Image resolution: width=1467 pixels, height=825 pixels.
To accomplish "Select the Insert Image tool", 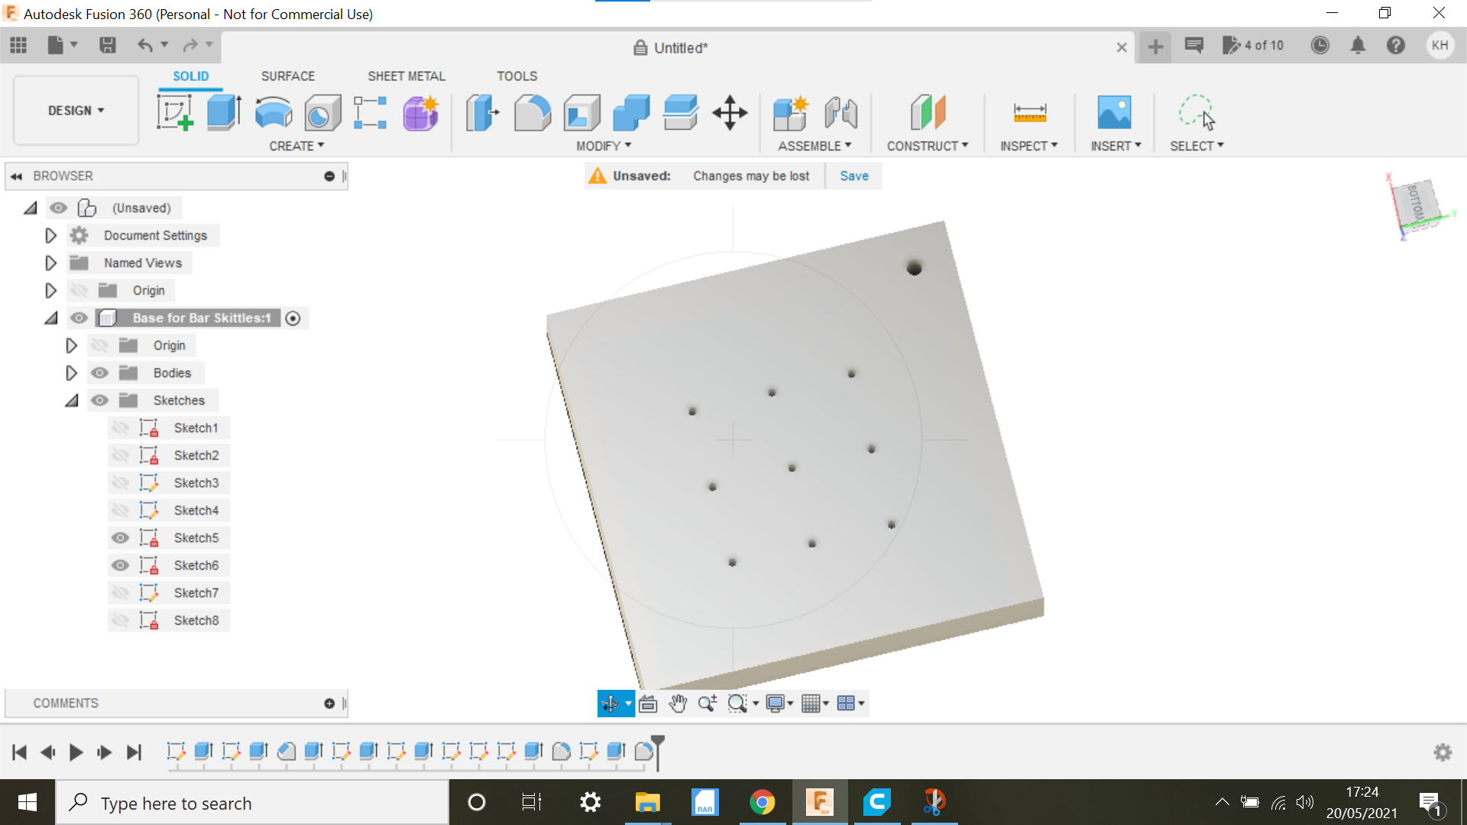I will 1114,112.
